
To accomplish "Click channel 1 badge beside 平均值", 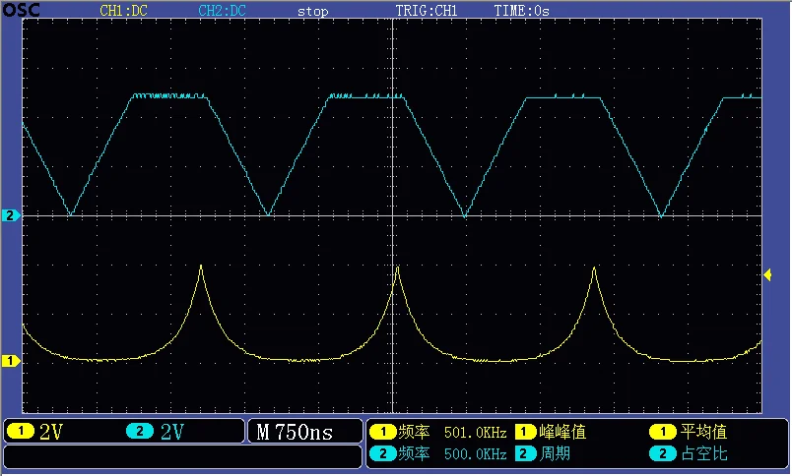I will (x=663, y=432).
